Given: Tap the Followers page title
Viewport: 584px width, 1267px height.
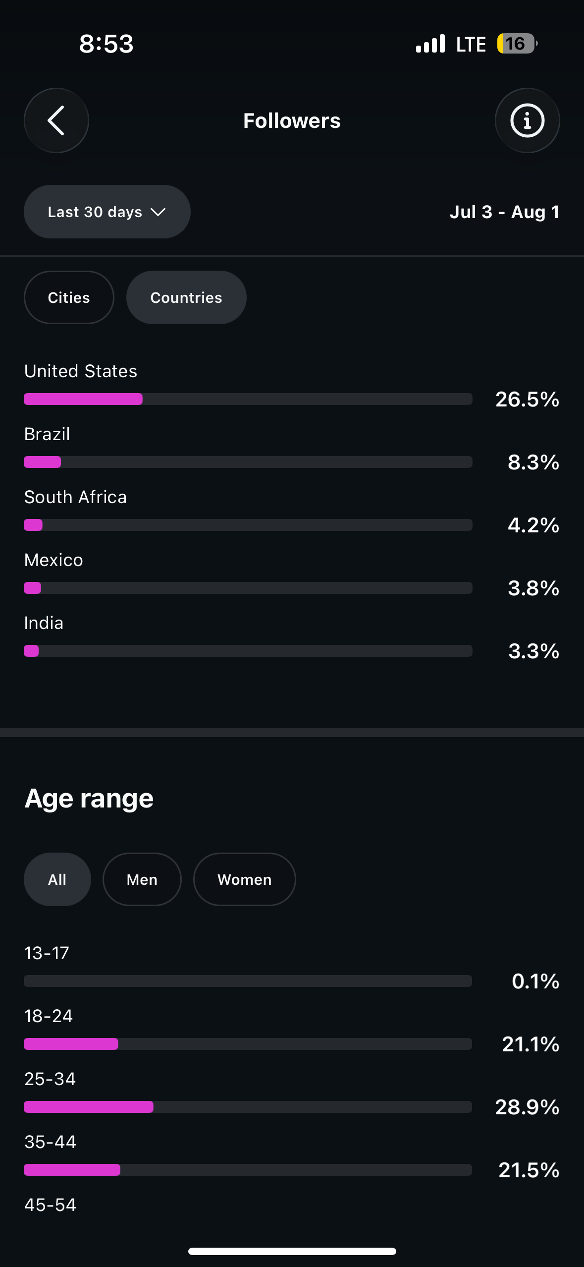Looking at the screenshot, I should 292,120.
